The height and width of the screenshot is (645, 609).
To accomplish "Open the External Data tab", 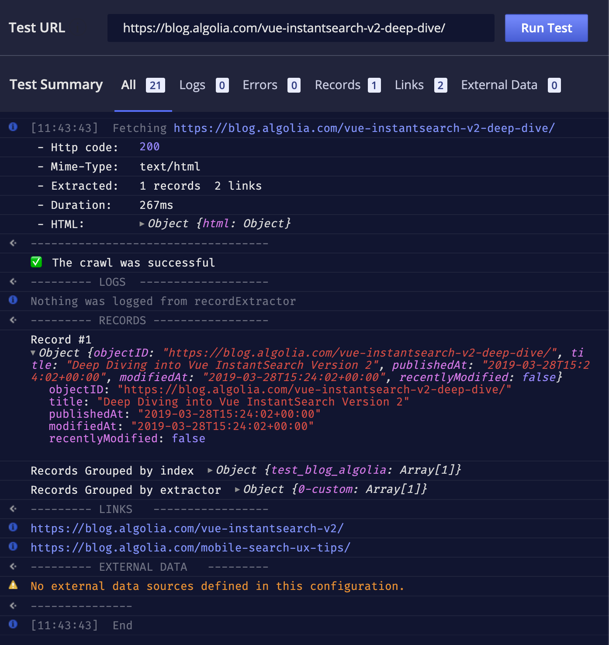I will coord(499,85).
